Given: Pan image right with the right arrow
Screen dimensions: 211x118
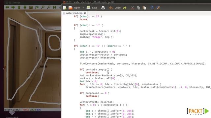Looking at the screenshot, I should [13, 7].
